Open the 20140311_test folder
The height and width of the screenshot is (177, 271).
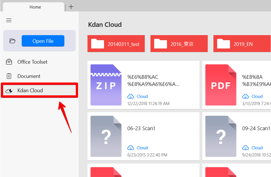tap(116, 44)
